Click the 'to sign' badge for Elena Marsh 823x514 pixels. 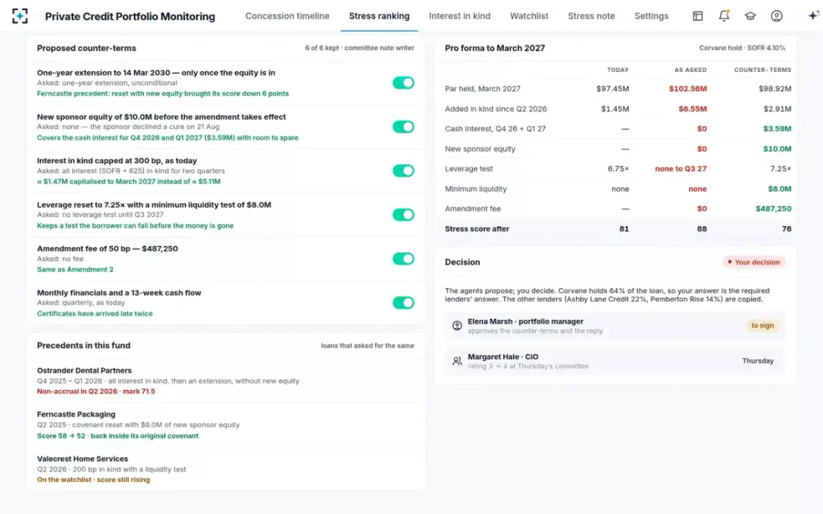[762, 326]
